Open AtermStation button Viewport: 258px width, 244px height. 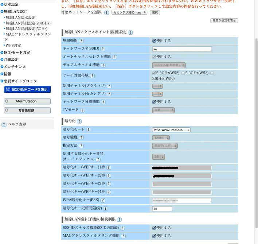27,101
